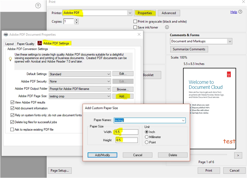Increase copies with the up stepper
Screen dimensions: 247x178
tap(76, 20)
